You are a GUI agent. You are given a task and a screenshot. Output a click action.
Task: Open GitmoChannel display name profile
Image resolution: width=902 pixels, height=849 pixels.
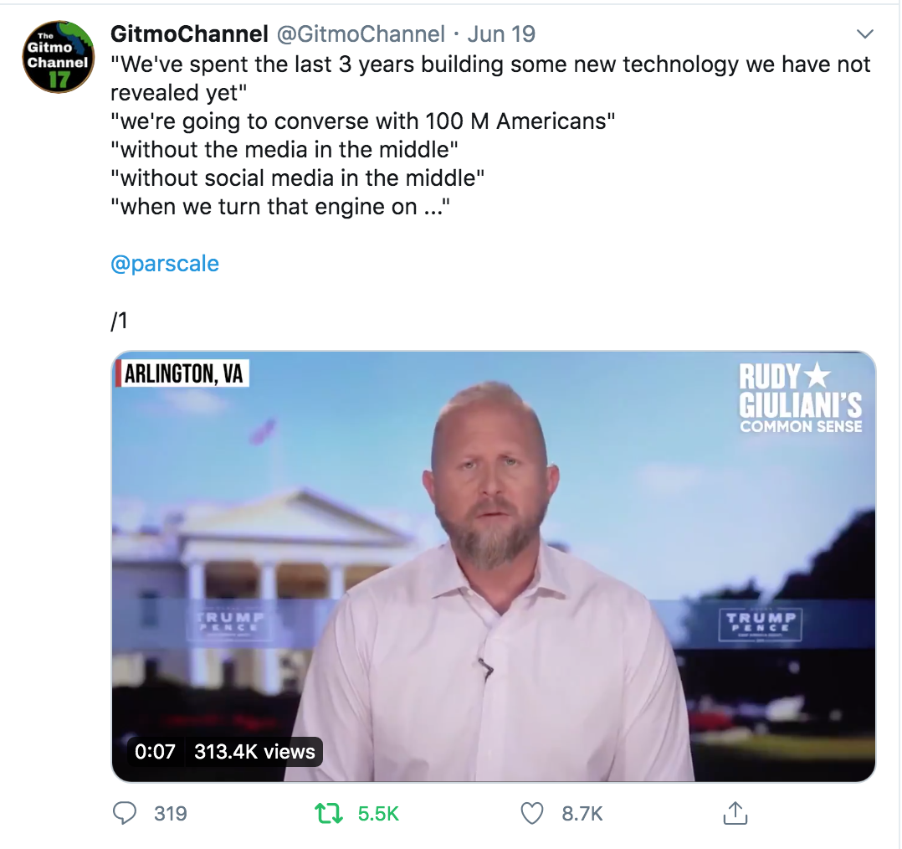tap(189, 34)
